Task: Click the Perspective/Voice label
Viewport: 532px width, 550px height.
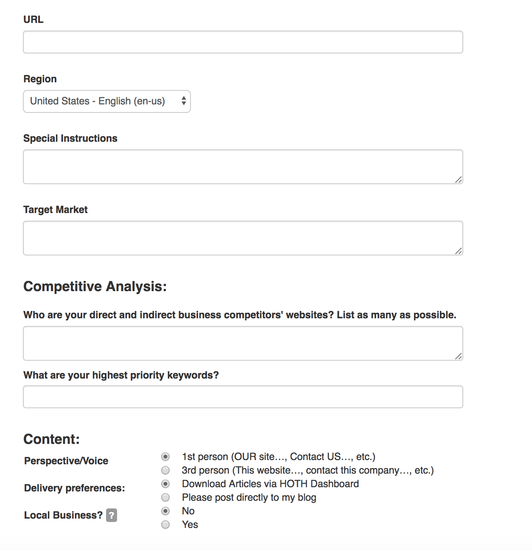Action: click(x=66, y=461)
